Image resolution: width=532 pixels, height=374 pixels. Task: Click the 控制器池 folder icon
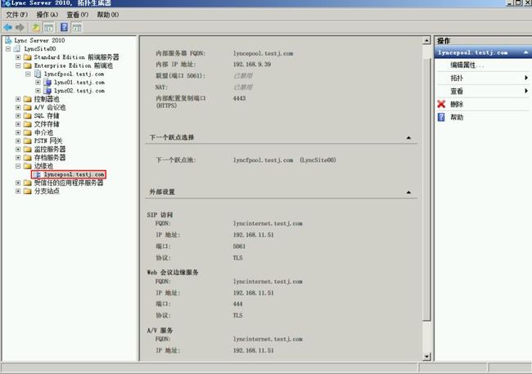28,99
